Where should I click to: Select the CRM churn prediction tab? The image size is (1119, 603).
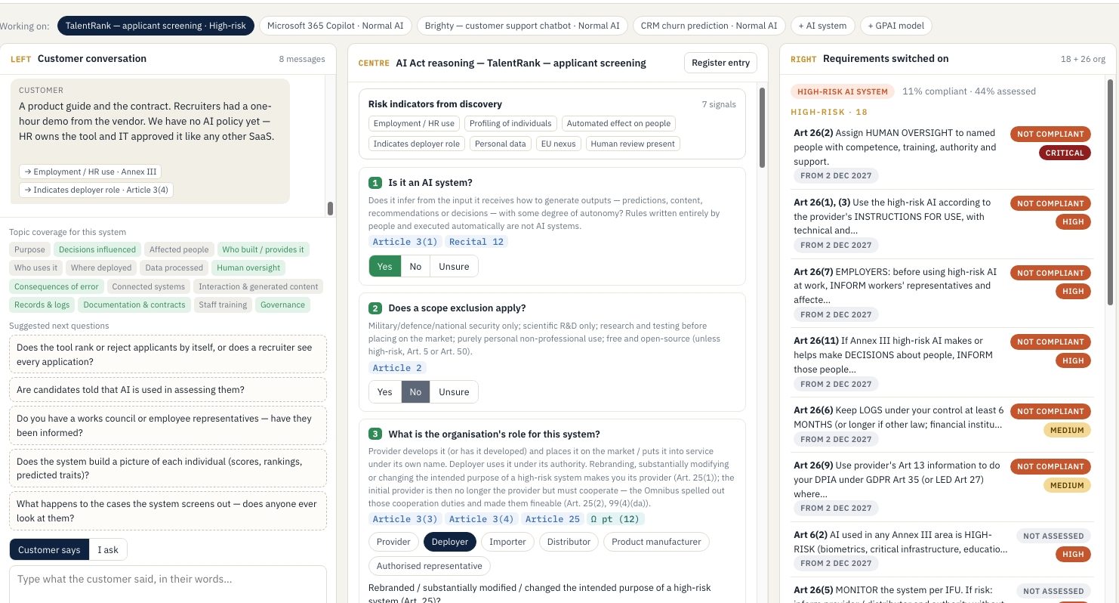(708, 26)
